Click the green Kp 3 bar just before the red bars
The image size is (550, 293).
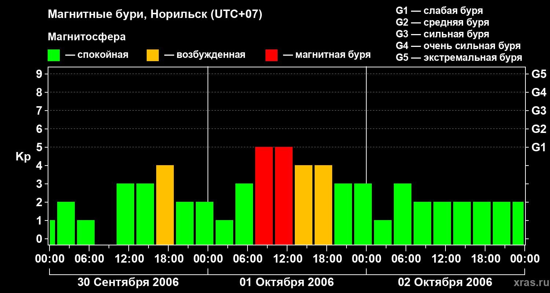(x=244, y=214)
